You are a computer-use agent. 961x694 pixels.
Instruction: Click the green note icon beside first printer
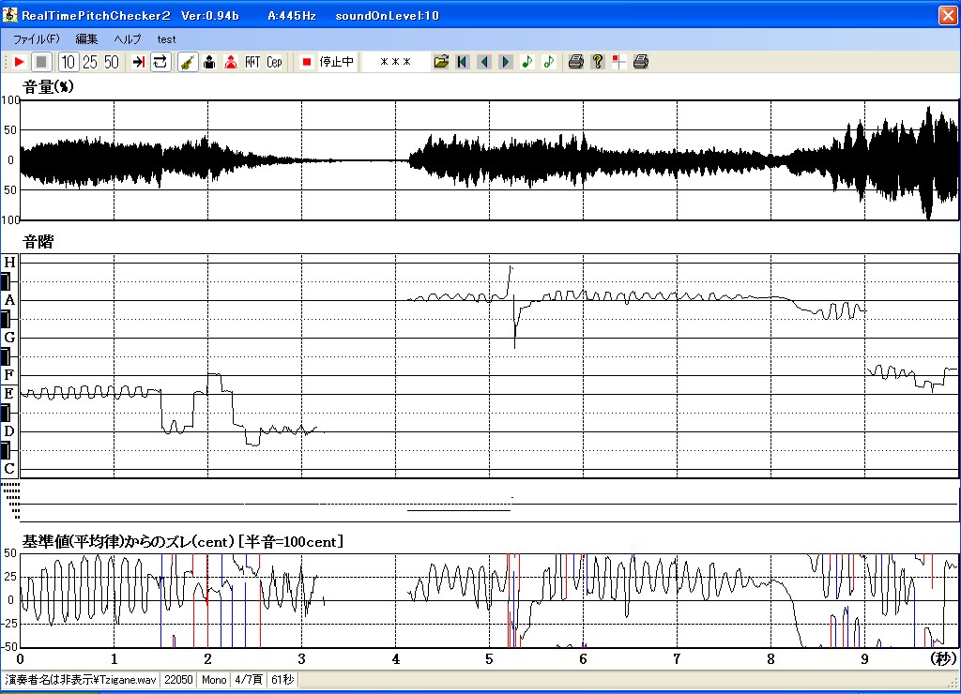click(x=548, y=62)
